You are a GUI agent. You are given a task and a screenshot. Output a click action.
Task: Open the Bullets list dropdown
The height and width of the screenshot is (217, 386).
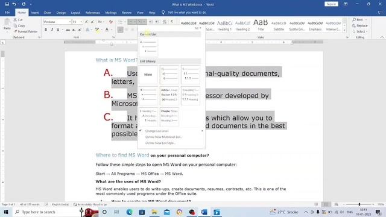click(125, 22)
